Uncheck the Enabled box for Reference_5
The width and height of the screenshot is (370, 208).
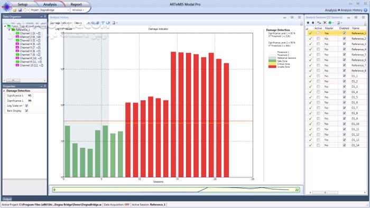(x=344, y=55)
